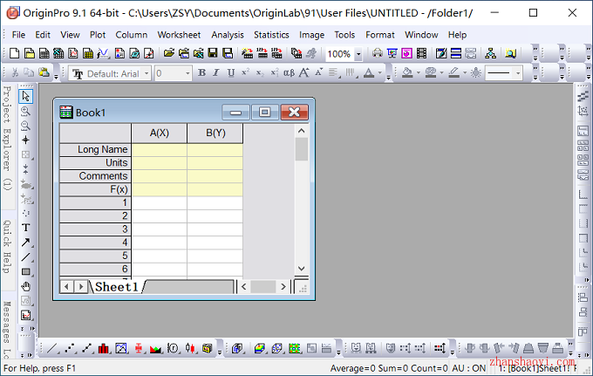
Task: Click the Import Wizard icon
Action: click(248, 53)
